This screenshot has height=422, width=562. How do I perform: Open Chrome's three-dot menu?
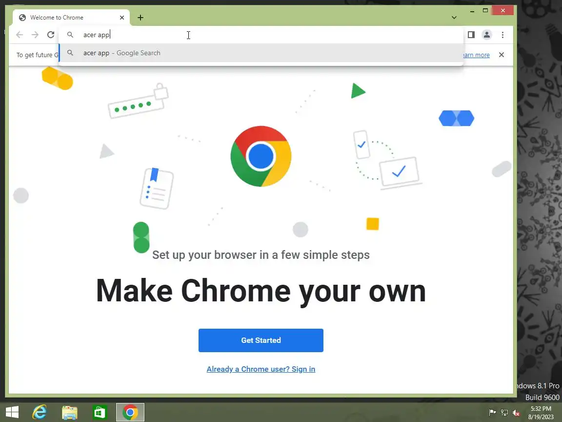pos(502,35)
